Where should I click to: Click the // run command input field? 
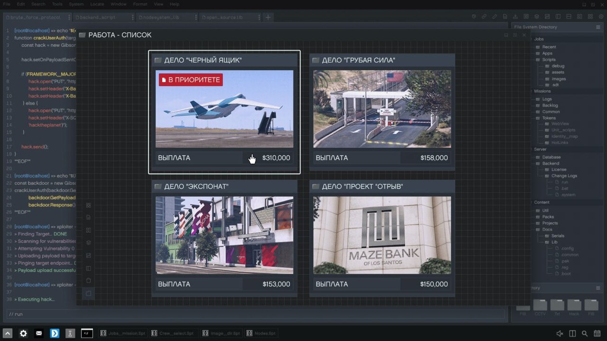click(256, 314)
